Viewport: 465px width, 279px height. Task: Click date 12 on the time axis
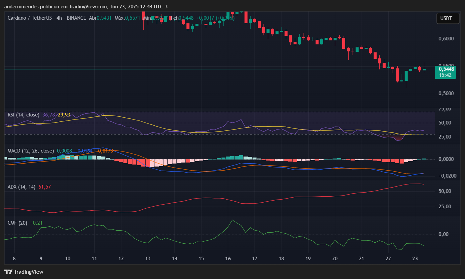pyautogui.click(x=121, y=259)
